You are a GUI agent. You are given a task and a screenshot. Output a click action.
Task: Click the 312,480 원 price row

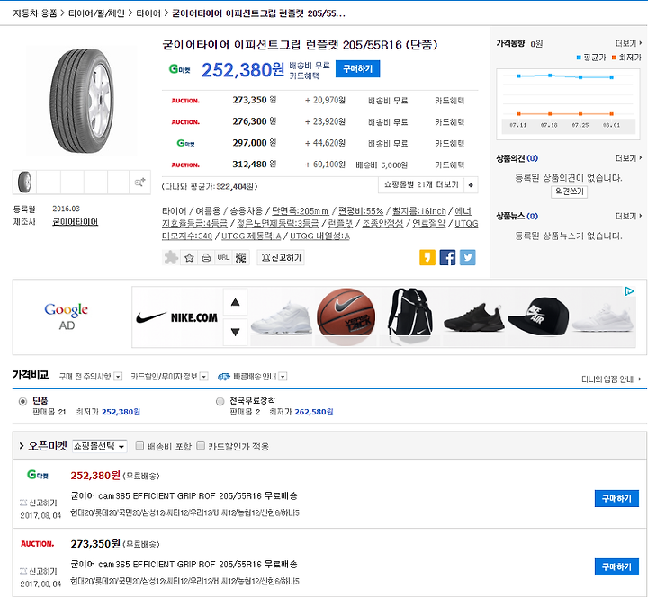coord(319,165)
